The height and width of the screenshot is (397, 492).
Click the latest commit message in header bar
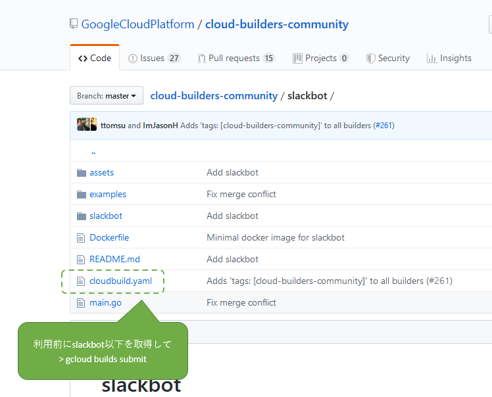click(x=278, y=126)
